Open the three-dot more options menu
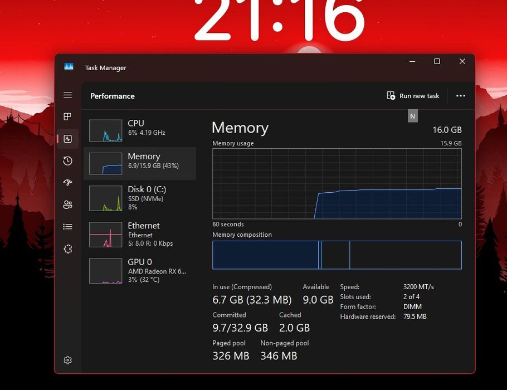 (460, 96)
